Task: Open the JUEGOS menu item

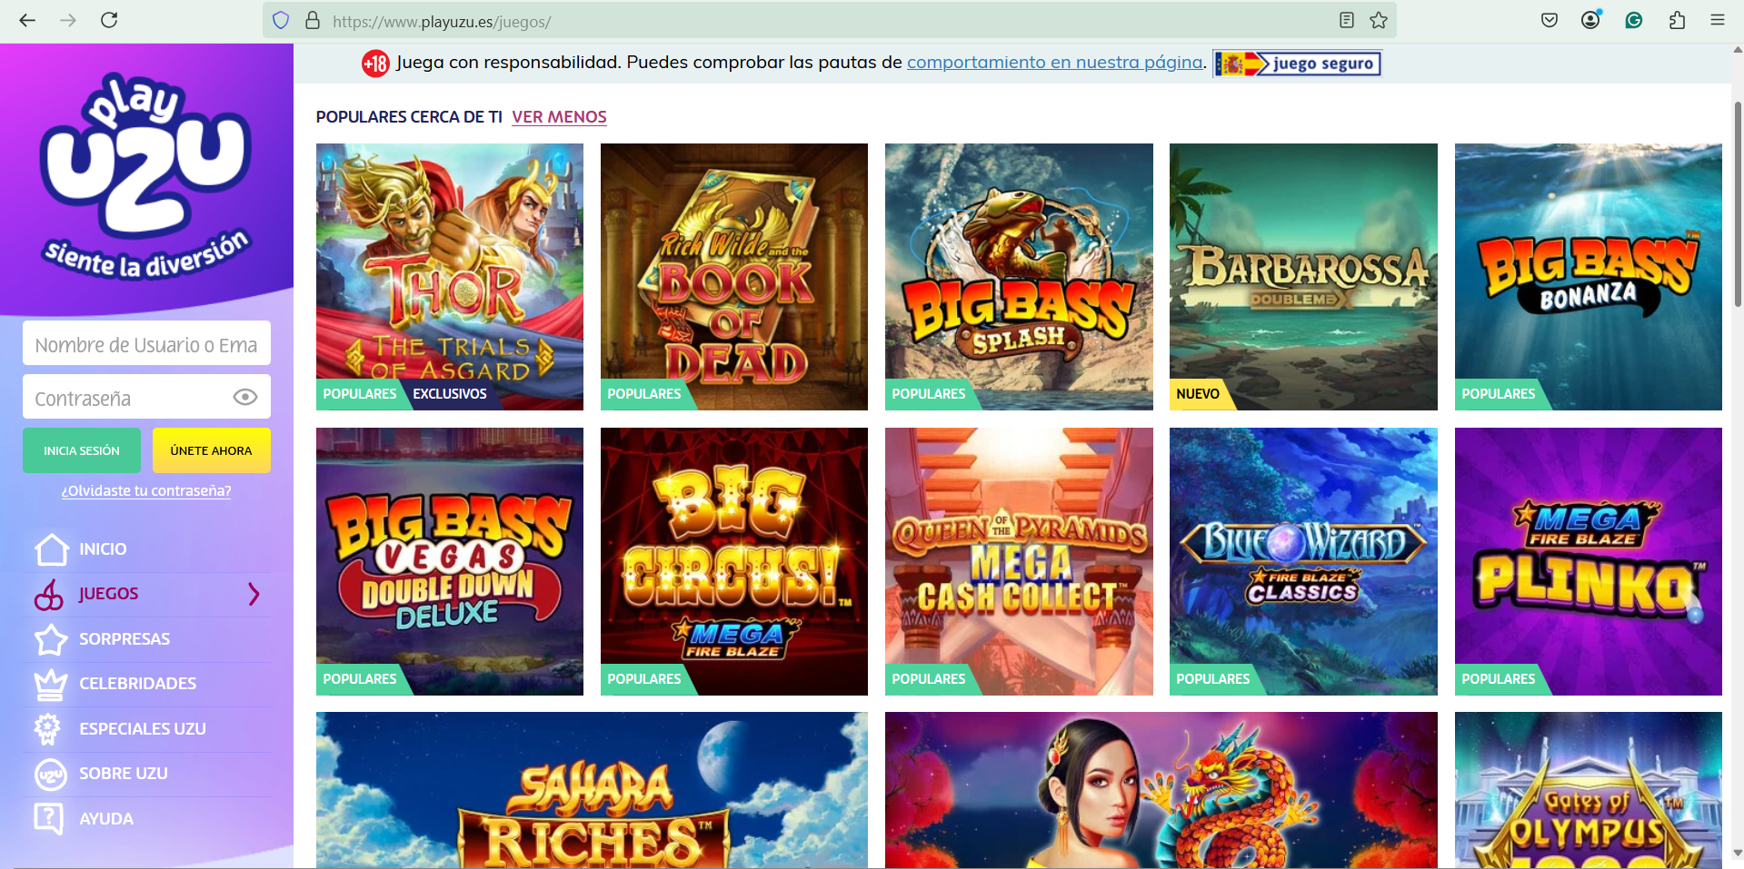Action: 108,594
